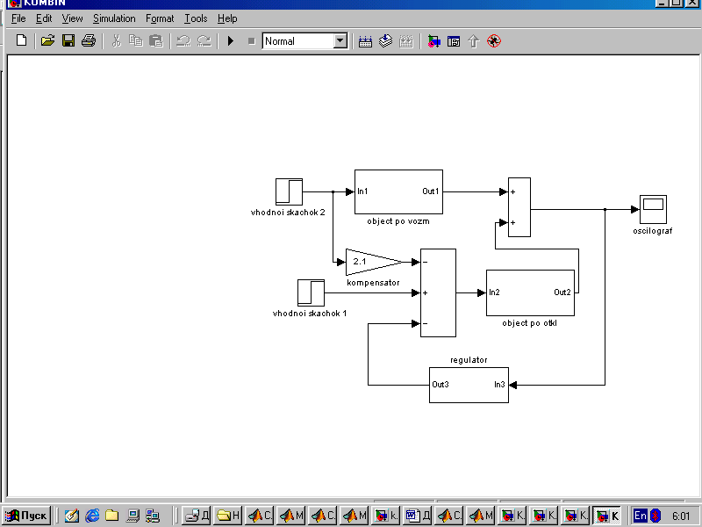Image resolution: width=702 pixels, height=527 pixels.
Task: Click the computer icon in quick launch
Action: 133,516
